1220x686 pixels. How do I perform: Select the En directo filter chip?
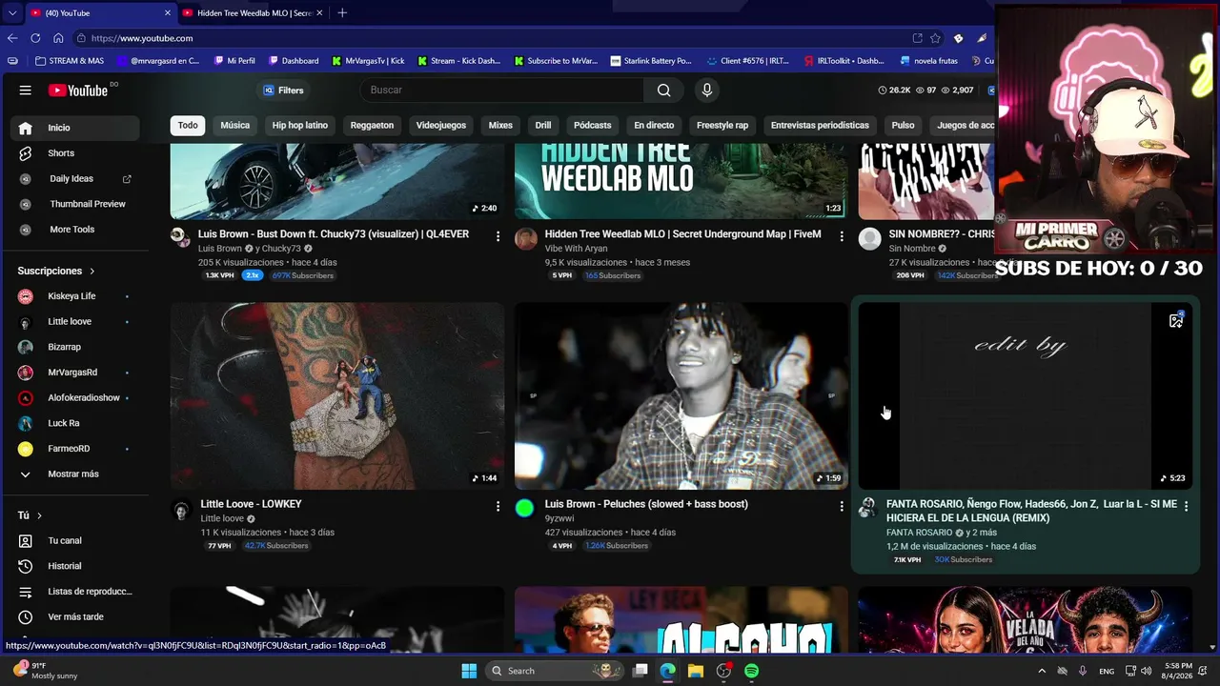click(654, 126)
